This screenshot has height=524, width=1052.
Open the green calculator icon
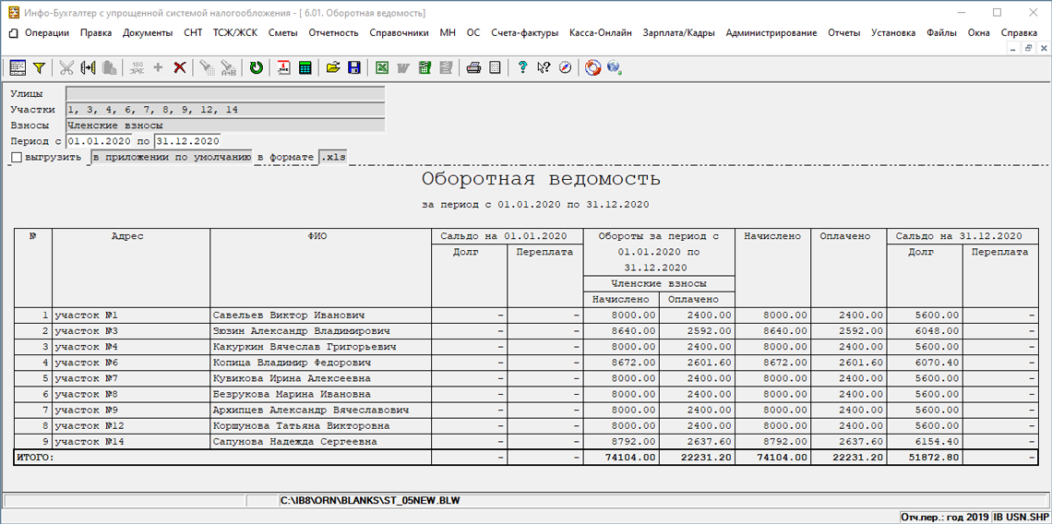[305, 67]
